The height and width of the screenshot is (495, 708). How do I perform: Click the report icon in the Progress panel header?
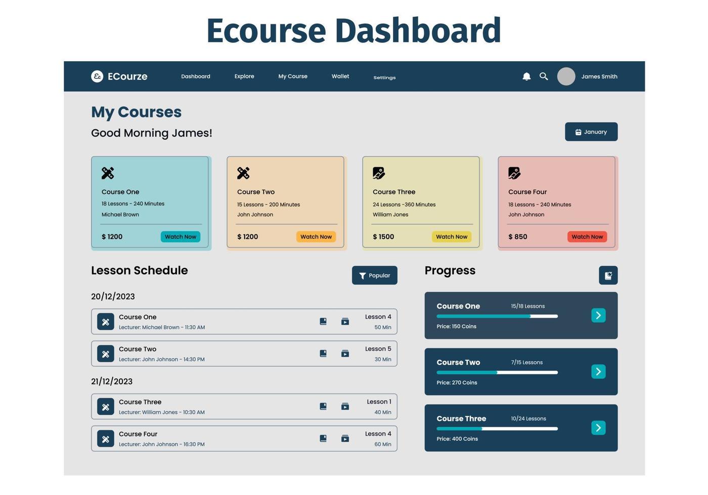(608, 275)
